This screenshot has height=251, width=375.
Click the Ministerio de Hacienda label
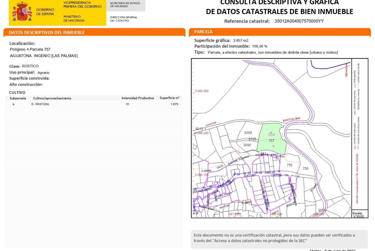(74, 19)
